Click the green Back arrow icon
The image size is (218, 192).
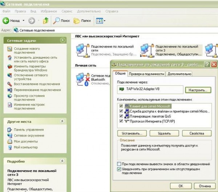point(6,21)
